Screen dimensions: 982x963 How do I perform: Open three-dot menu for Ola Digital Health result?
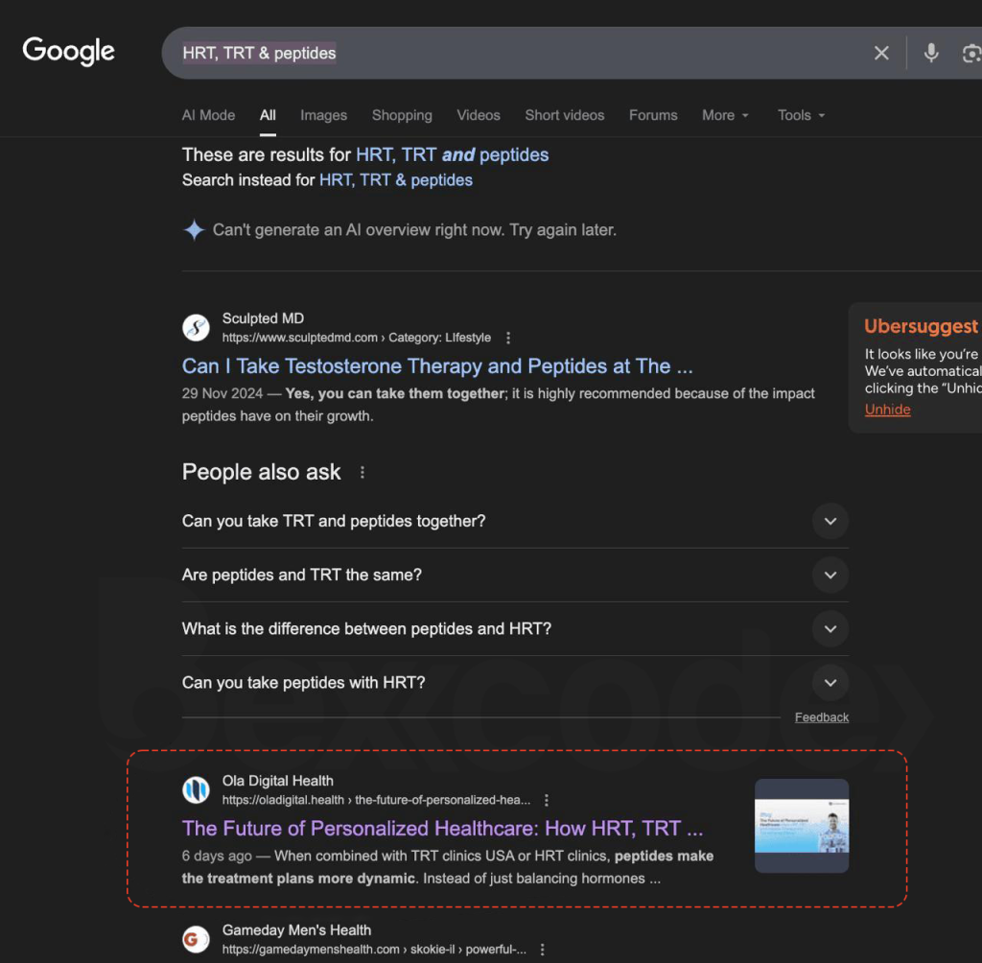547,800
